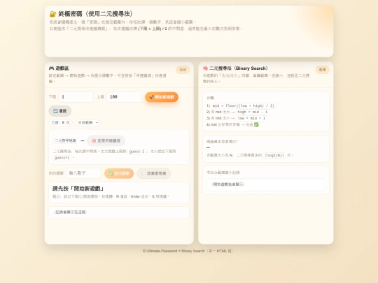The height and width of the screenshot is (283, 378).
Task: Click the lower limit field showing 1
Action: [x=76, y=97]
